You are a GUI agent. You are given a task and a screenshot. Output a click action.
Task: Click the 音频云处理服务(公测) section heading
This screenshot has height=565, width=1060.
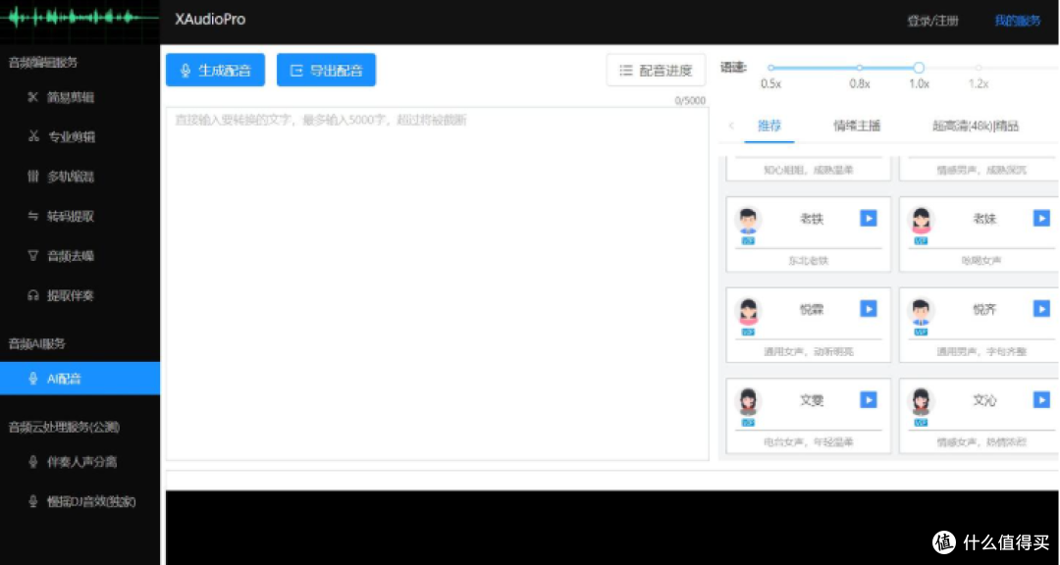(x=64, y=427)
